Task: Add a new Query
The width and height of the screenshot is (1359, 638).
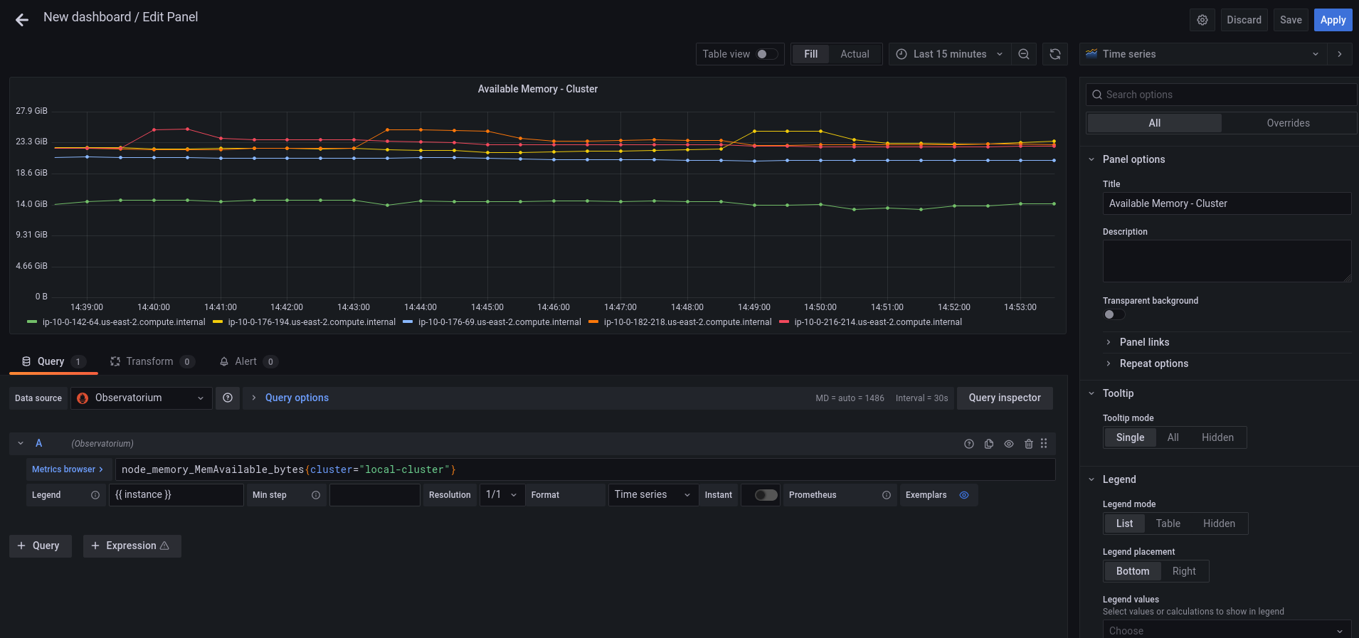Action: tap(40, 546)
